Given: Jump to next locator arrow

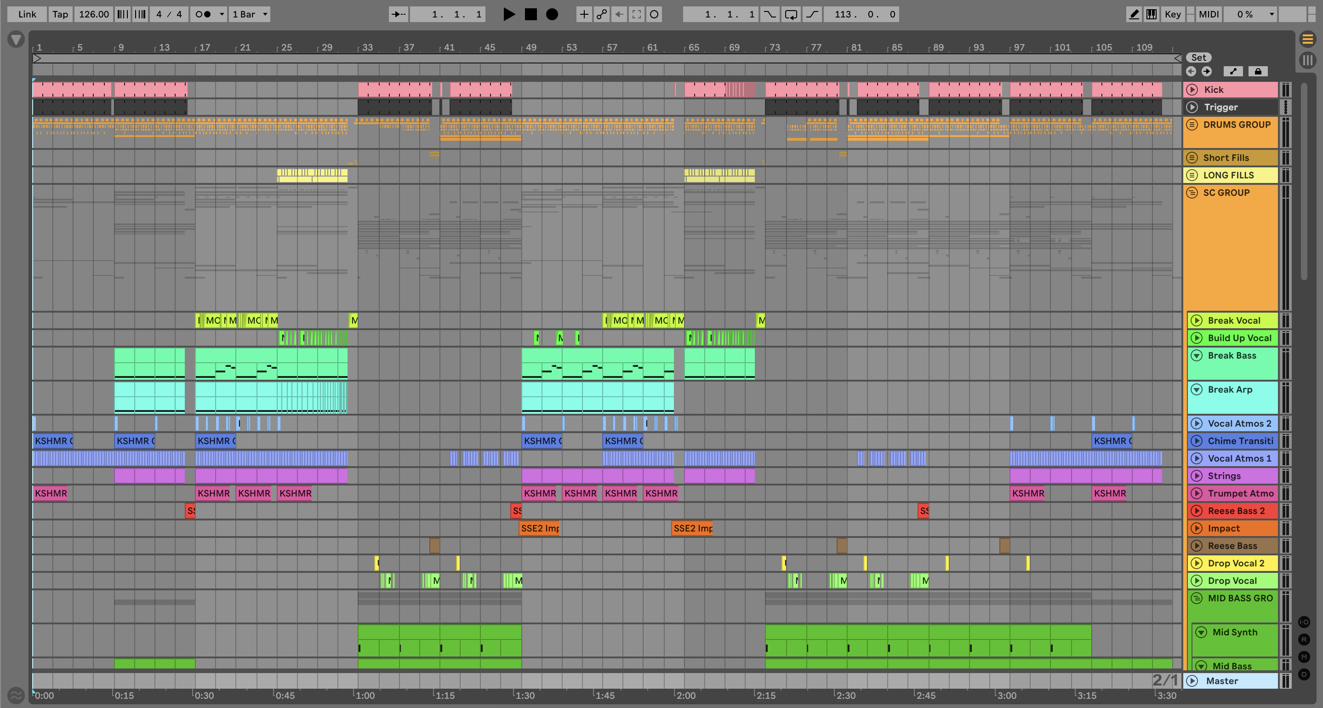Looking at the screenshot, I should [x=1206, y=71].
